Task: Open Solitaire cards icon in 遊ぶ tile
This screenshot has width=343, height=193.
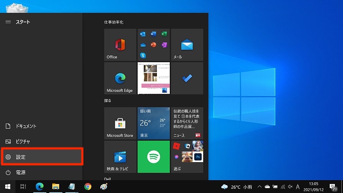Action: click(x=187, y=146)
